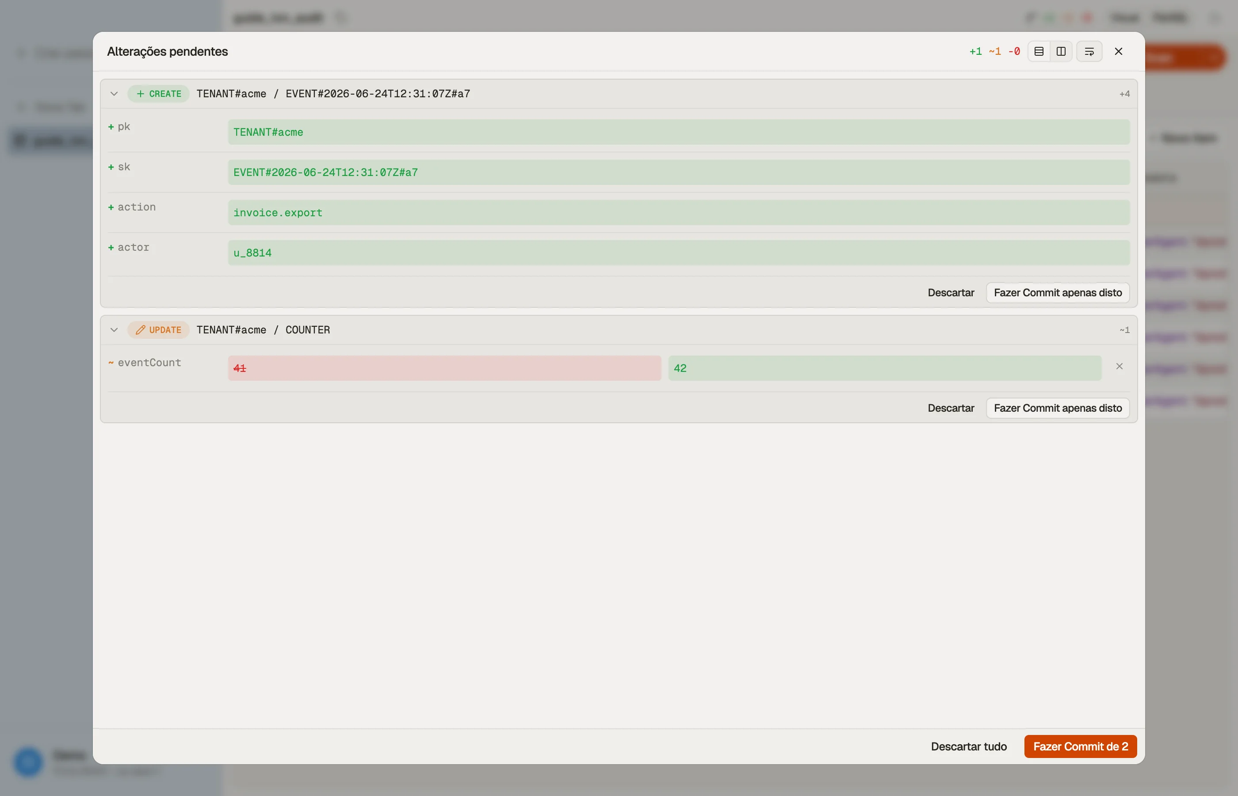Discard the COUNTER update change
The image size is (1238, 796).
point(951,408)
